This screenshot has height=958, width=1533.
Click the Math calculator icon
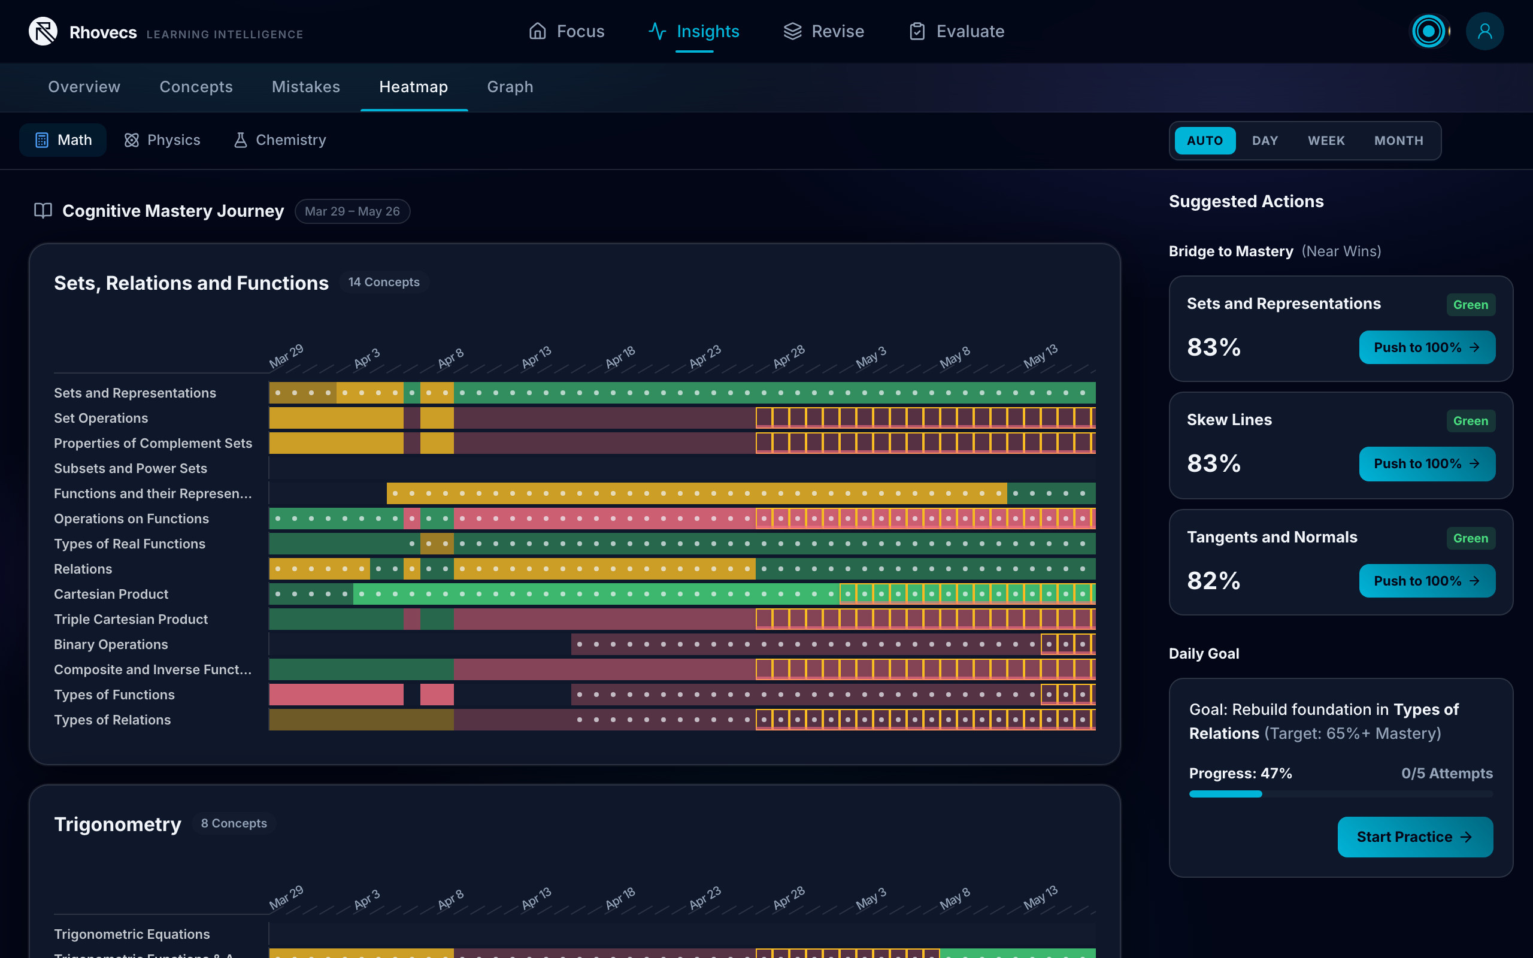[x=42, y=140]
